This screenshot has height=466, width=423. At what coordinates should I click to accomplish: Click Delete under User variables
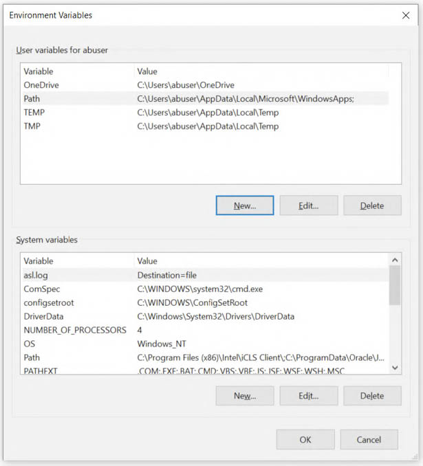[371, 205]
